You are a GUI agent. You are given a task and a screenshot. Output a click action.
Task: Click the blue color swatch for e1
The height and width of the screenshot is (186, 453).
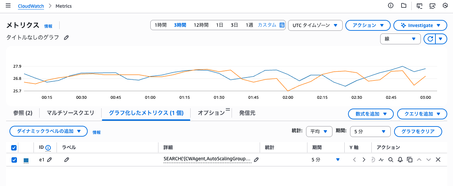26,160
